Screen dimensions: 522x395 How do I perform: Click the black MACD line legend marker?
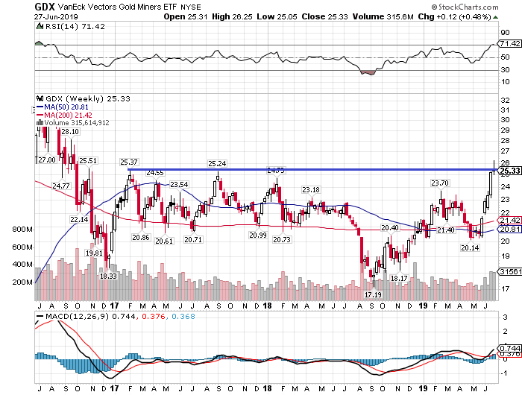(40, 316)
